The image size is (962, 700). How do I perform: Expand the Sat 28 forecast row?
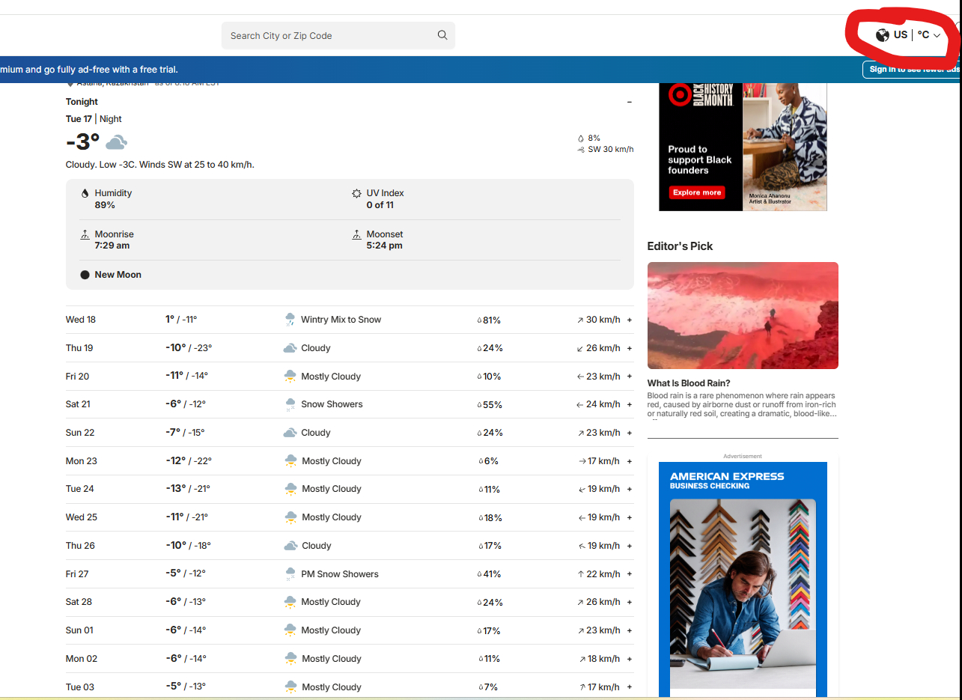630,602
